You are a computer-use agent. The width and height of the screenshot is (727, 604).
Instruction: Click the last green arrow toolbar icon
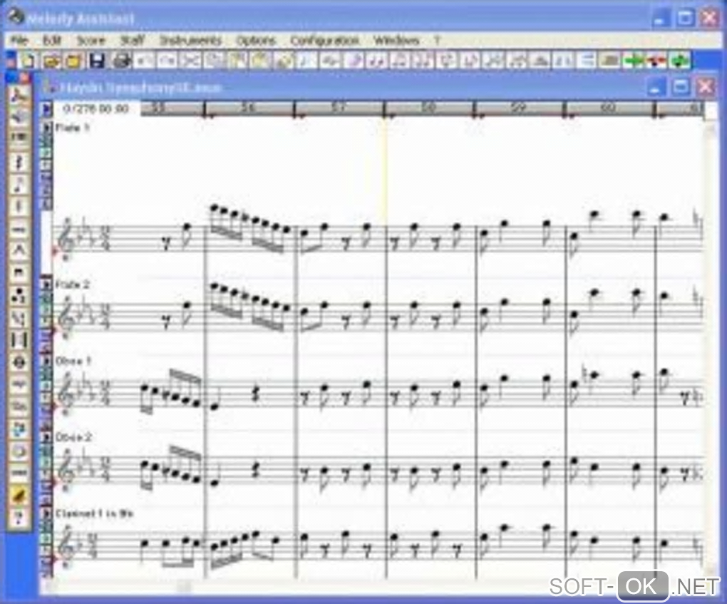679,61
